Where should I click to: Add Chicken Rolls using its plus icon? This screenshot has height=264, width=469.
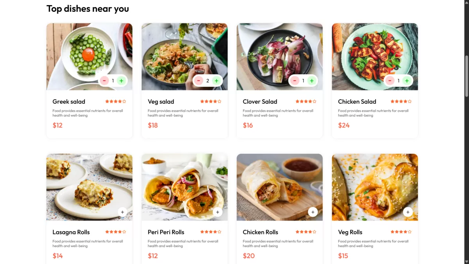[x=313, y=212]
